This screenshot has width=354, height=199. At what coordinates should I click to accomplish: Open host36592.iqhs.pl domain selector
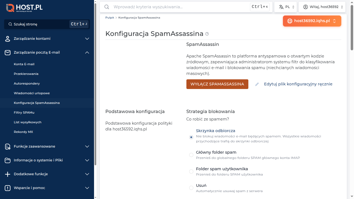(312, 21)
